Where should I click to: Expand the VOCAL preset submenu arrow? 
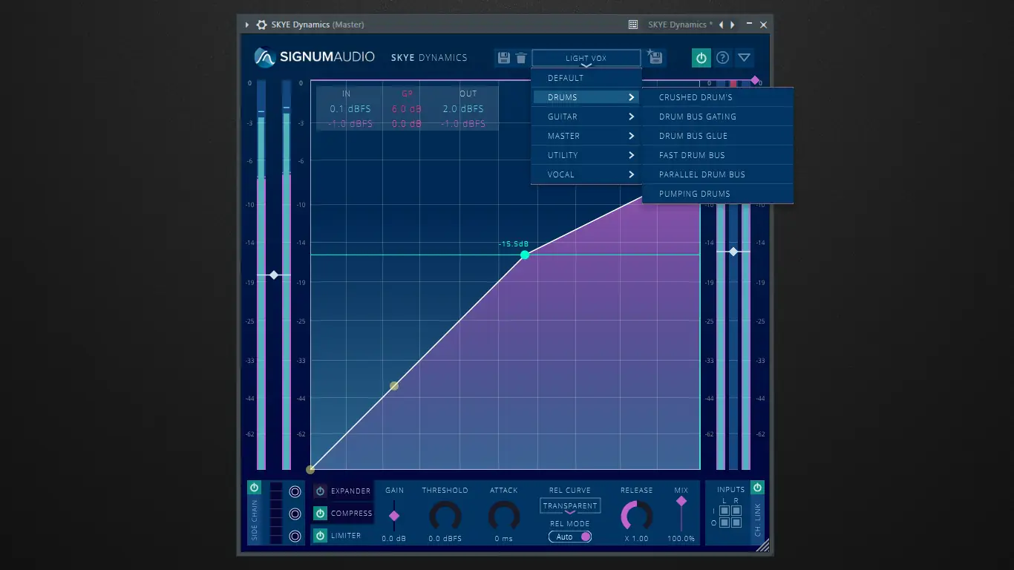[x=632, y=174]
